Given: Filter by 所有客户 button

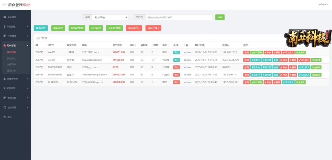Looking at the screenshot, I should coord(58,28).
